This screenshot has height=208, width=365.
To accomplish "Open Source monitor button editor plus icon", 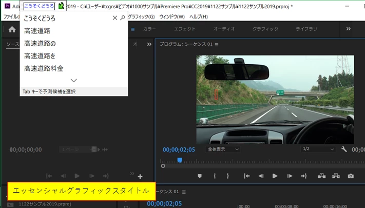I will click(x=140, y=177).
